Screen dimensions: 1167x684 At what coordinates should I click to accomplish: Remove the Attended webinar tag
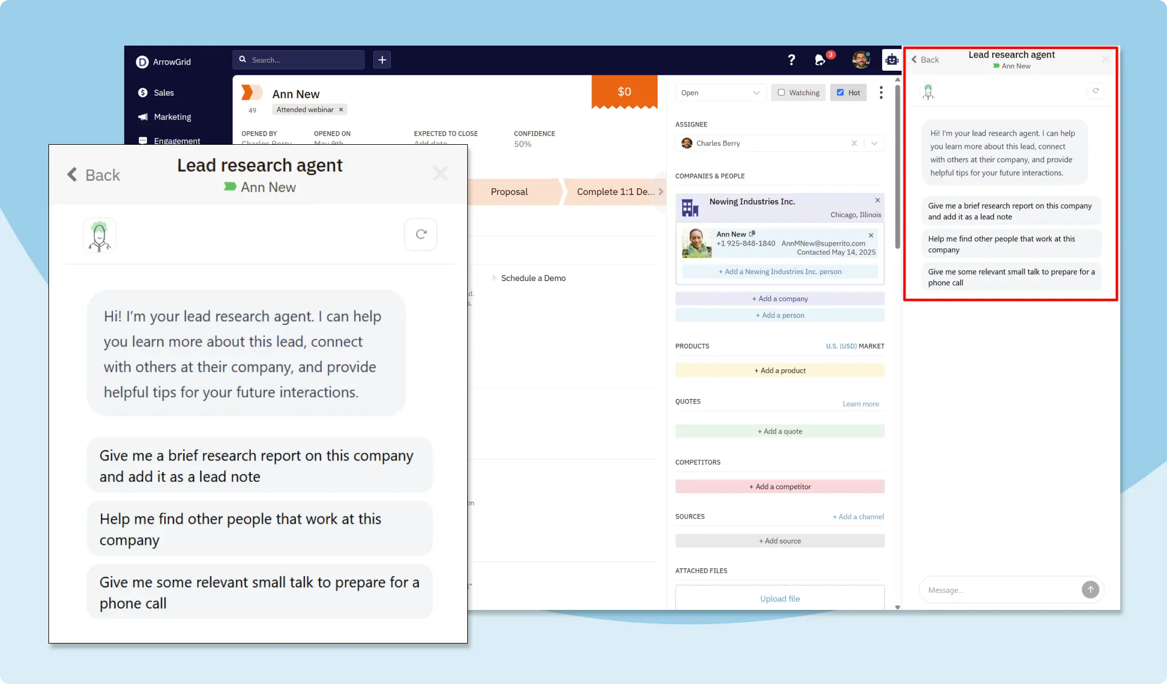(341, 109)
